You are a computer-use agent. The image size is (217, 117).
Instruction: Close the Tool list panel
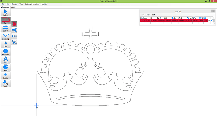point(213,11)
